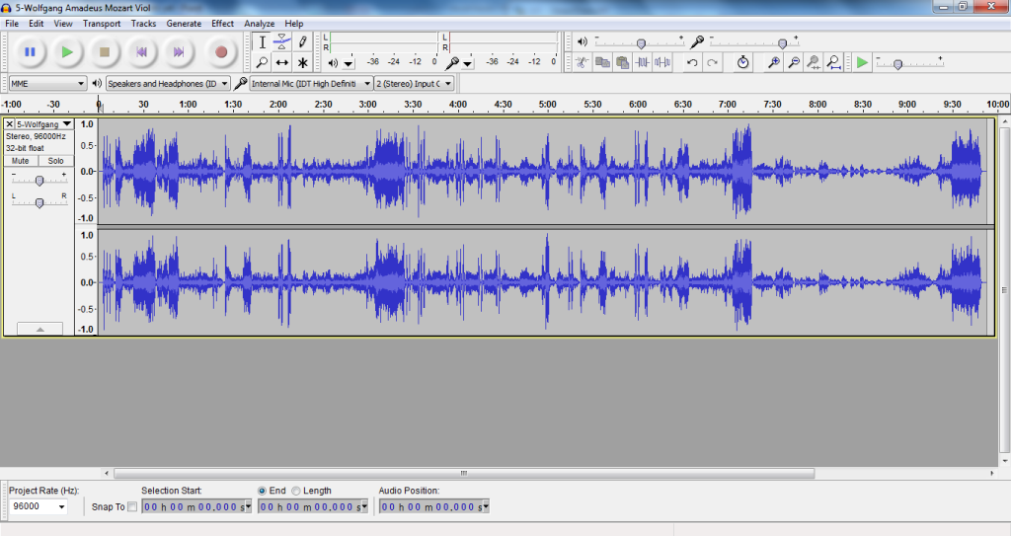Image resolution: width=1011 pixels, height=536 pixels.
Task: Enable the Snap To checkbox
Action: coord(133,506)
